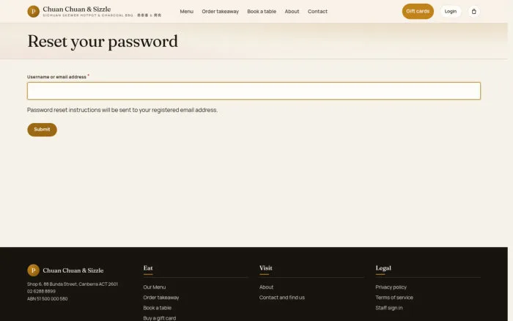Open Our Menu footer link
Viewport: 513px width, 321px height.
point(155,287)
